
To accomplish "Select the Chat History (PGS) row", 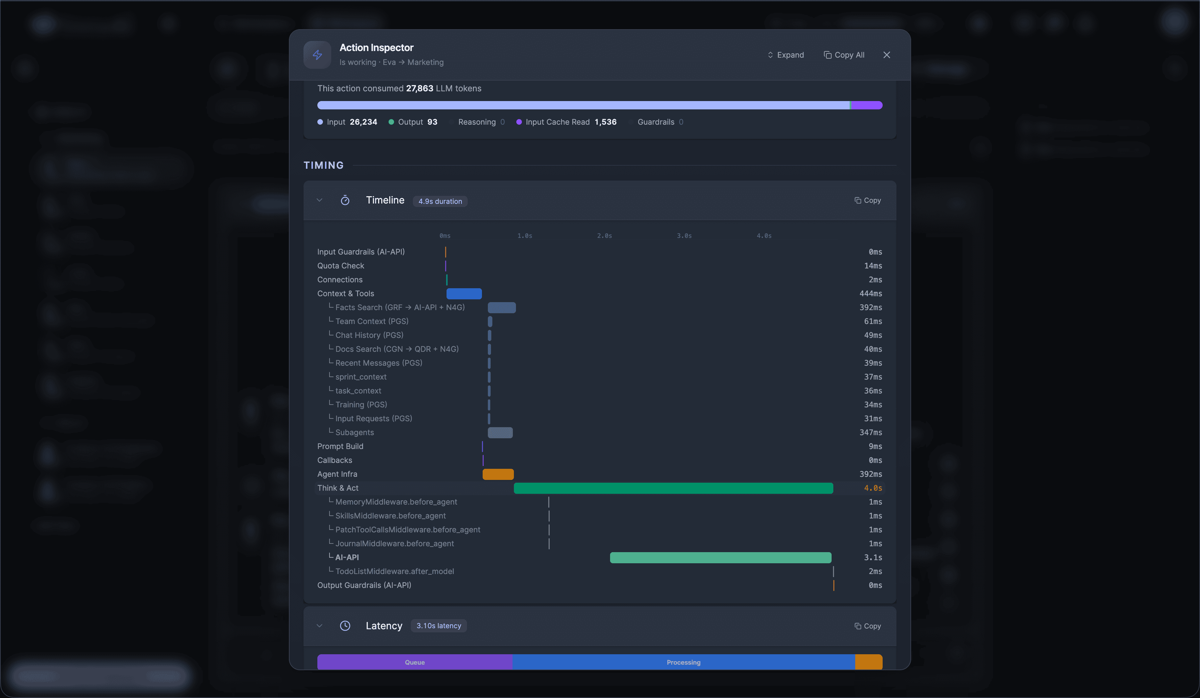I will (600, 335).
